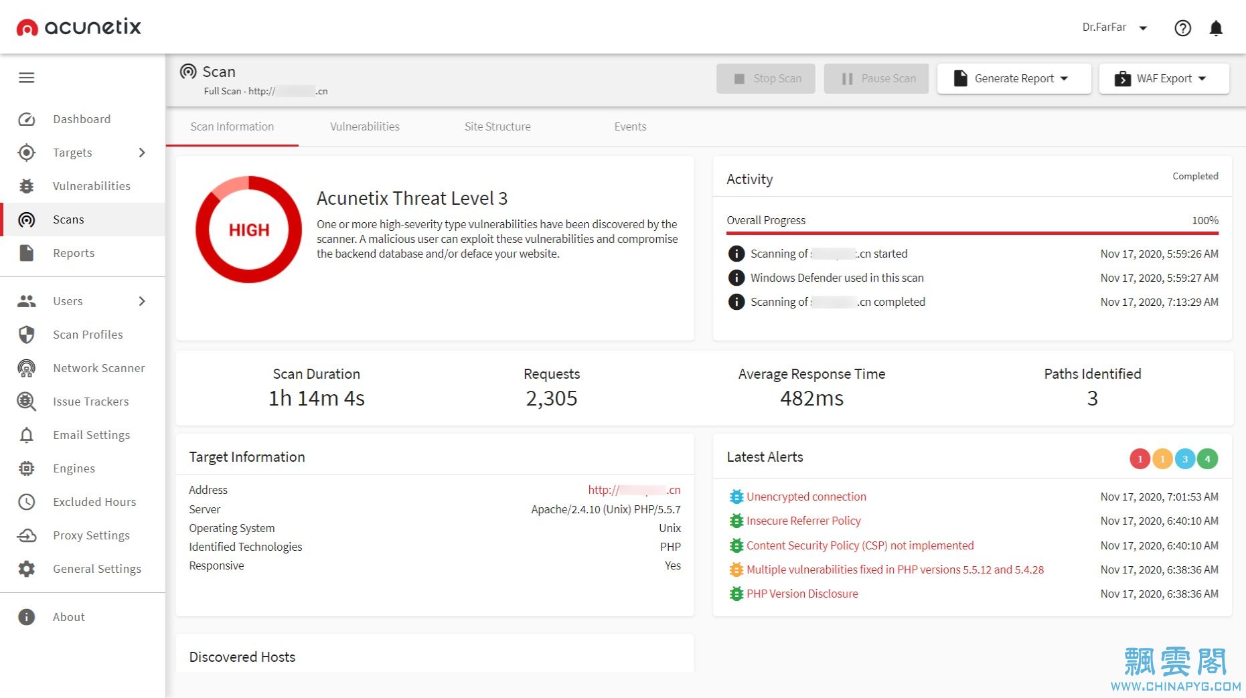Click the blue low-severity count badge
1246x698 pixels.
click(1185, 458)
